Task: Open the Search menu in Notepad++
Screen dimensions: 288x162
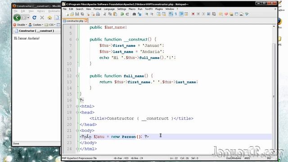Action: coord(80,9)
